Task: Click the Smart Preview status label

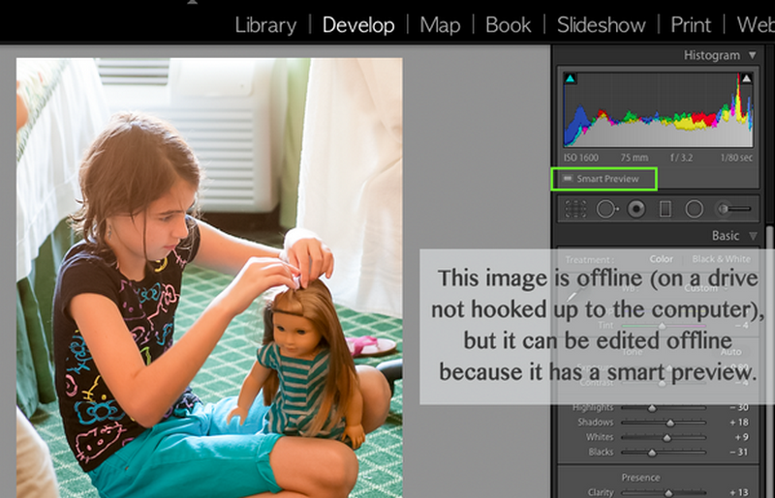Action: coord(608,179)
